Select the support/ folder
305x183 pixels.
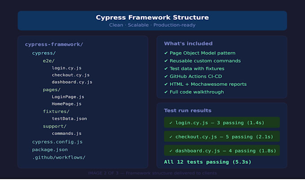(x=54, y=126)
